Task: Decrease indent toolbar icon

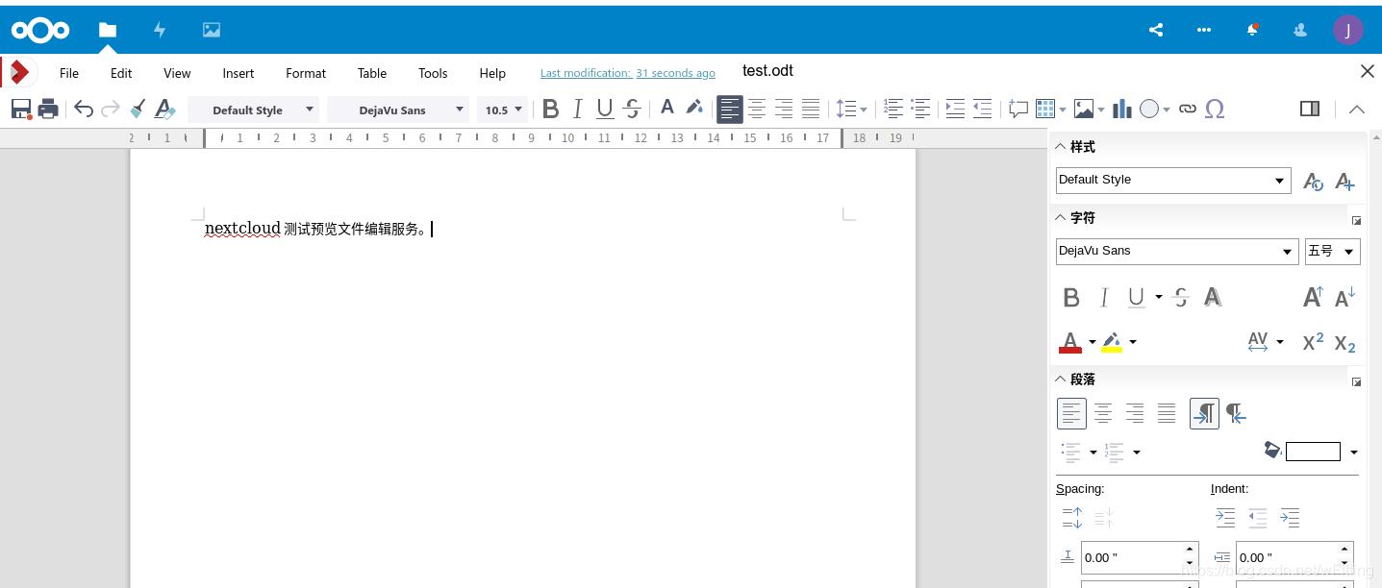Action: coord(982,110)
